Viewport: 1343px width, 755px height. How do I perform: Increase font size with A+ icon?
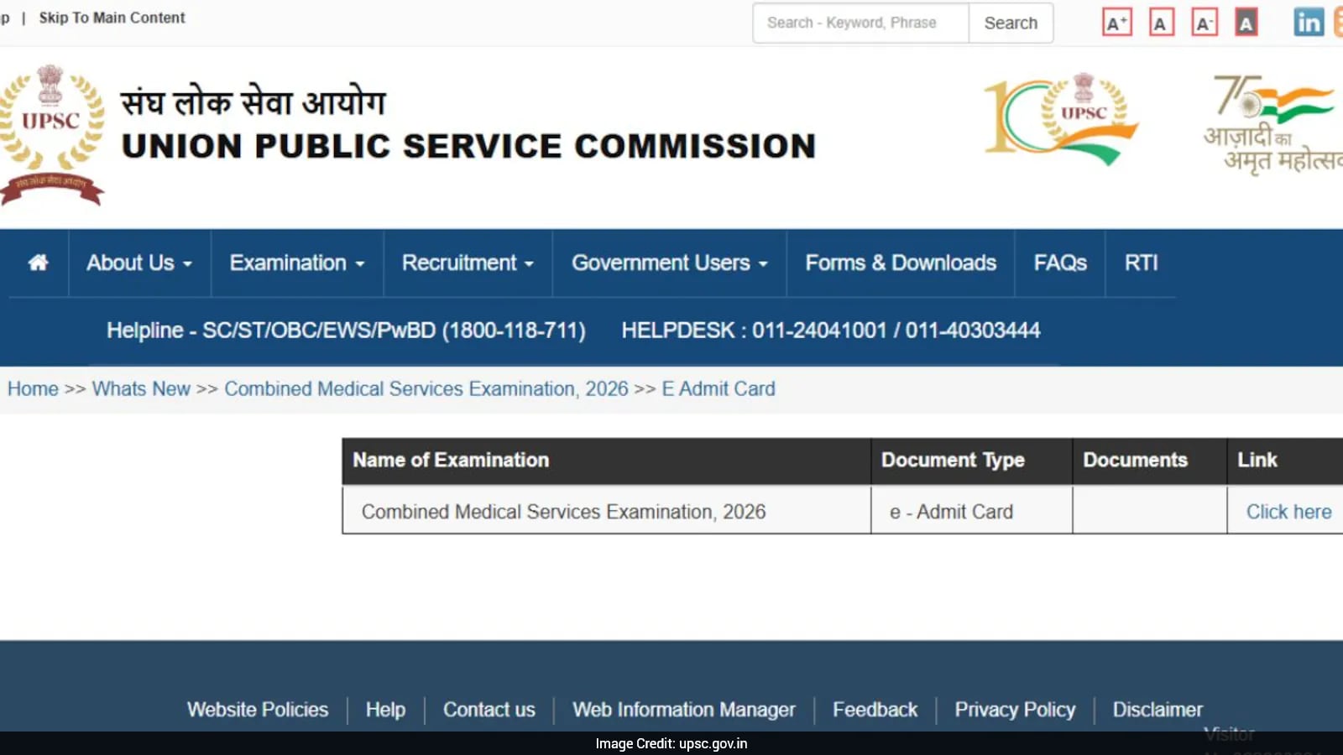pyautogui.click(x=1116, y=23)
